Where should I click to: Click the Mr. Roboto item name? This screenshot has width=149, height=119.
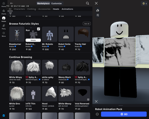(47, 44)
